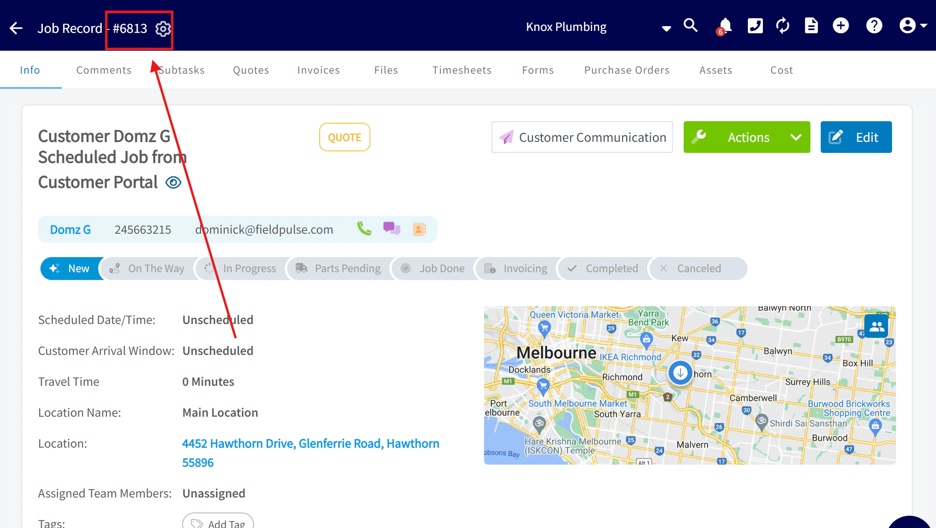Open the orange contact card icon

(419, 229)
